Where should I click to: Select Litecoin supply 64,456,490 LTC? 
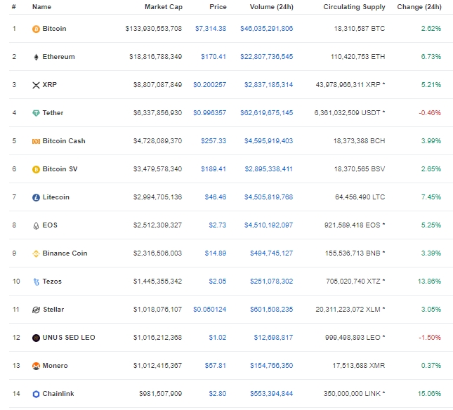[360, 197]
